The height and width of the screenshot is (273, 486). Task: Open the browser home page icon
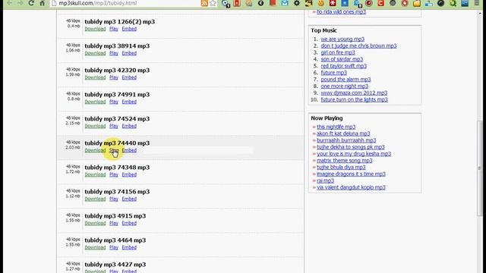[x=43, y=3]
